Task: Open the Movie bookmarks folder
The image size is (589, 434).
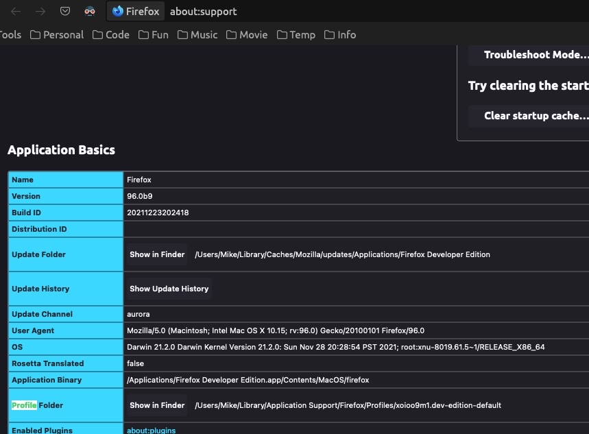Action: point(247,35)
